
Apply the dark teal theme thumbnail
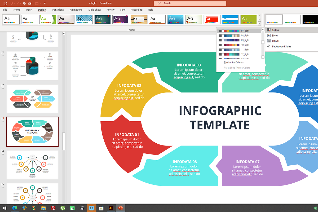(103, 19)
